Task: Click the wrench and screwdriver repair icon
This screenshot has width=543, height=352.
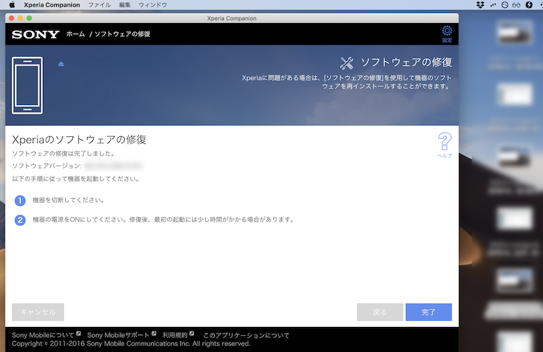Action: [x=346, y=63]
